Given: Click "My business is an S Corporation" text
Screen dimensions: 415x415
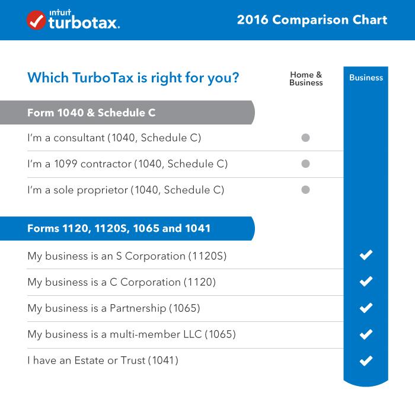Looking at the screenshot, I should 127,256.
